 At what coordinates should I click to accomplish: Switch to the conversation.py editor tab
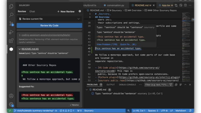[114, 5]
